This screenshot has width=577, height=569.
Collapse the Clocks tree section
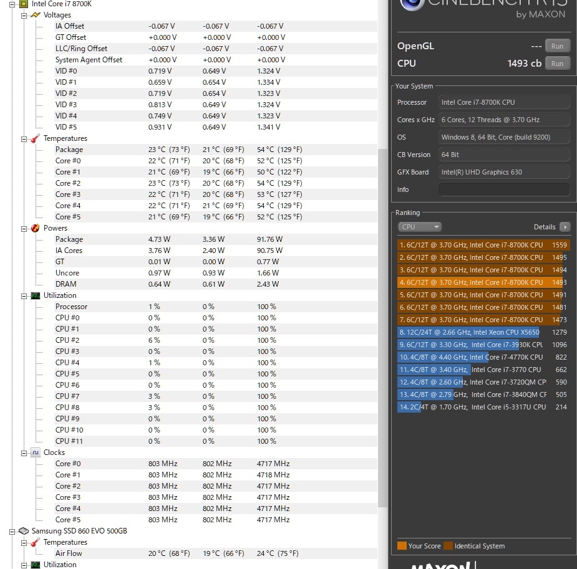(x=24, y=453)
